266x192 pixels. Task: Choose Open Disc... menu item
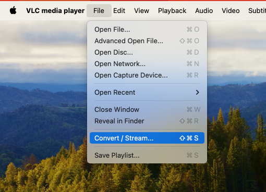pos(147,53)
